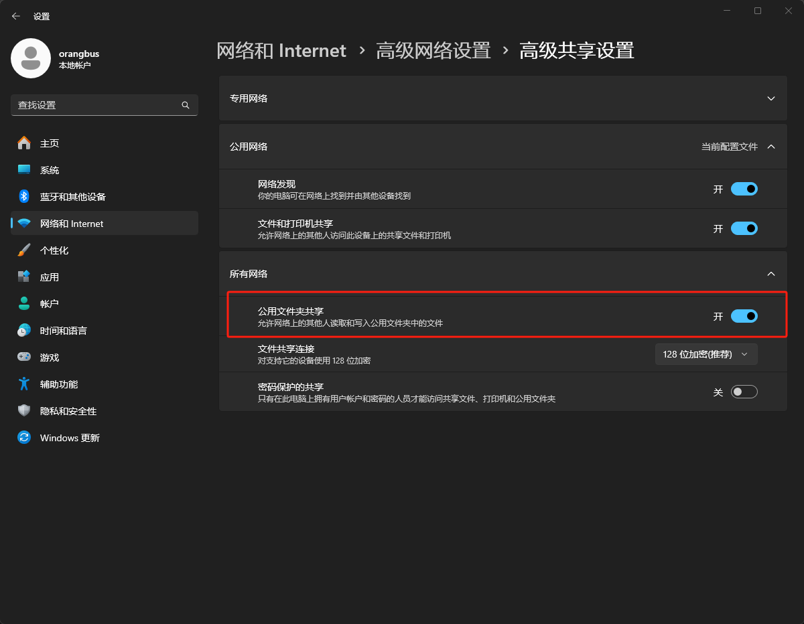
Task: Select the Bluetooth icon for 蓝牙和其他设备
Action: (24, 197)
